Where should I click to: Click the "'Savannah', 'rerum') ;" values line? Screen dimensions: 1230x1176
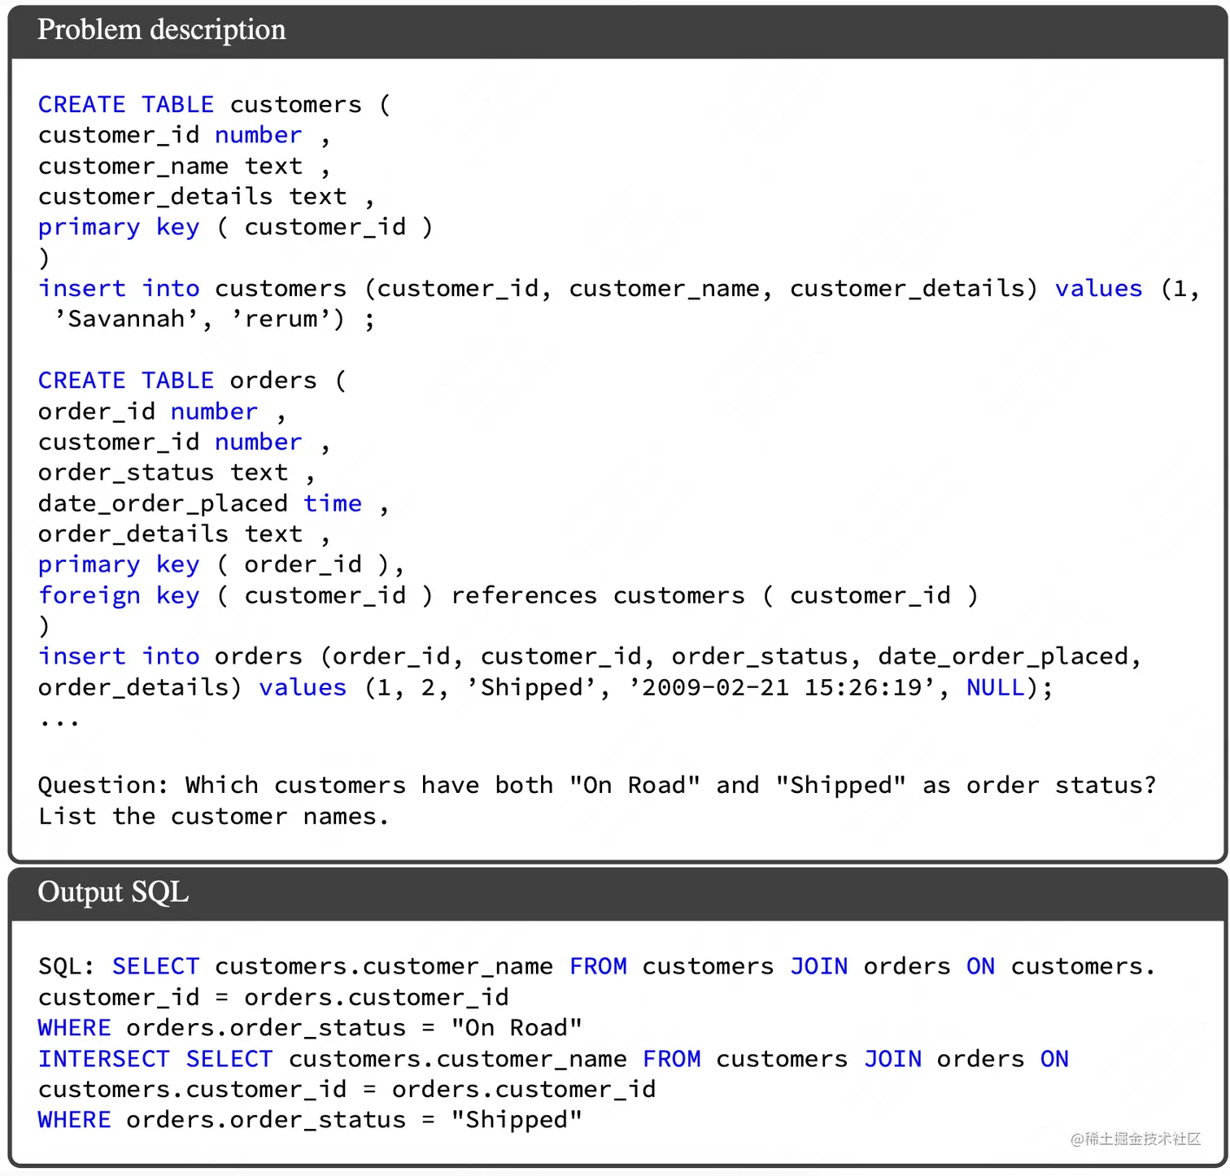[x=215, y=320]
